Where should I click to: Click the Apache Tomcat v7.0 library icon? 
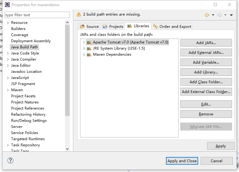(89, 42)
